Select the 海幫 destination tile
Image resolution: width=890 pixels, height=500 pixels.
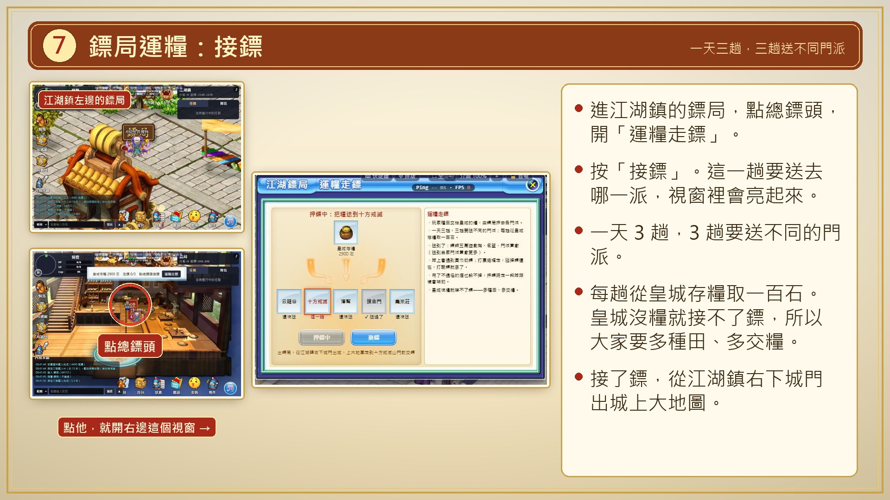(346, 301)
